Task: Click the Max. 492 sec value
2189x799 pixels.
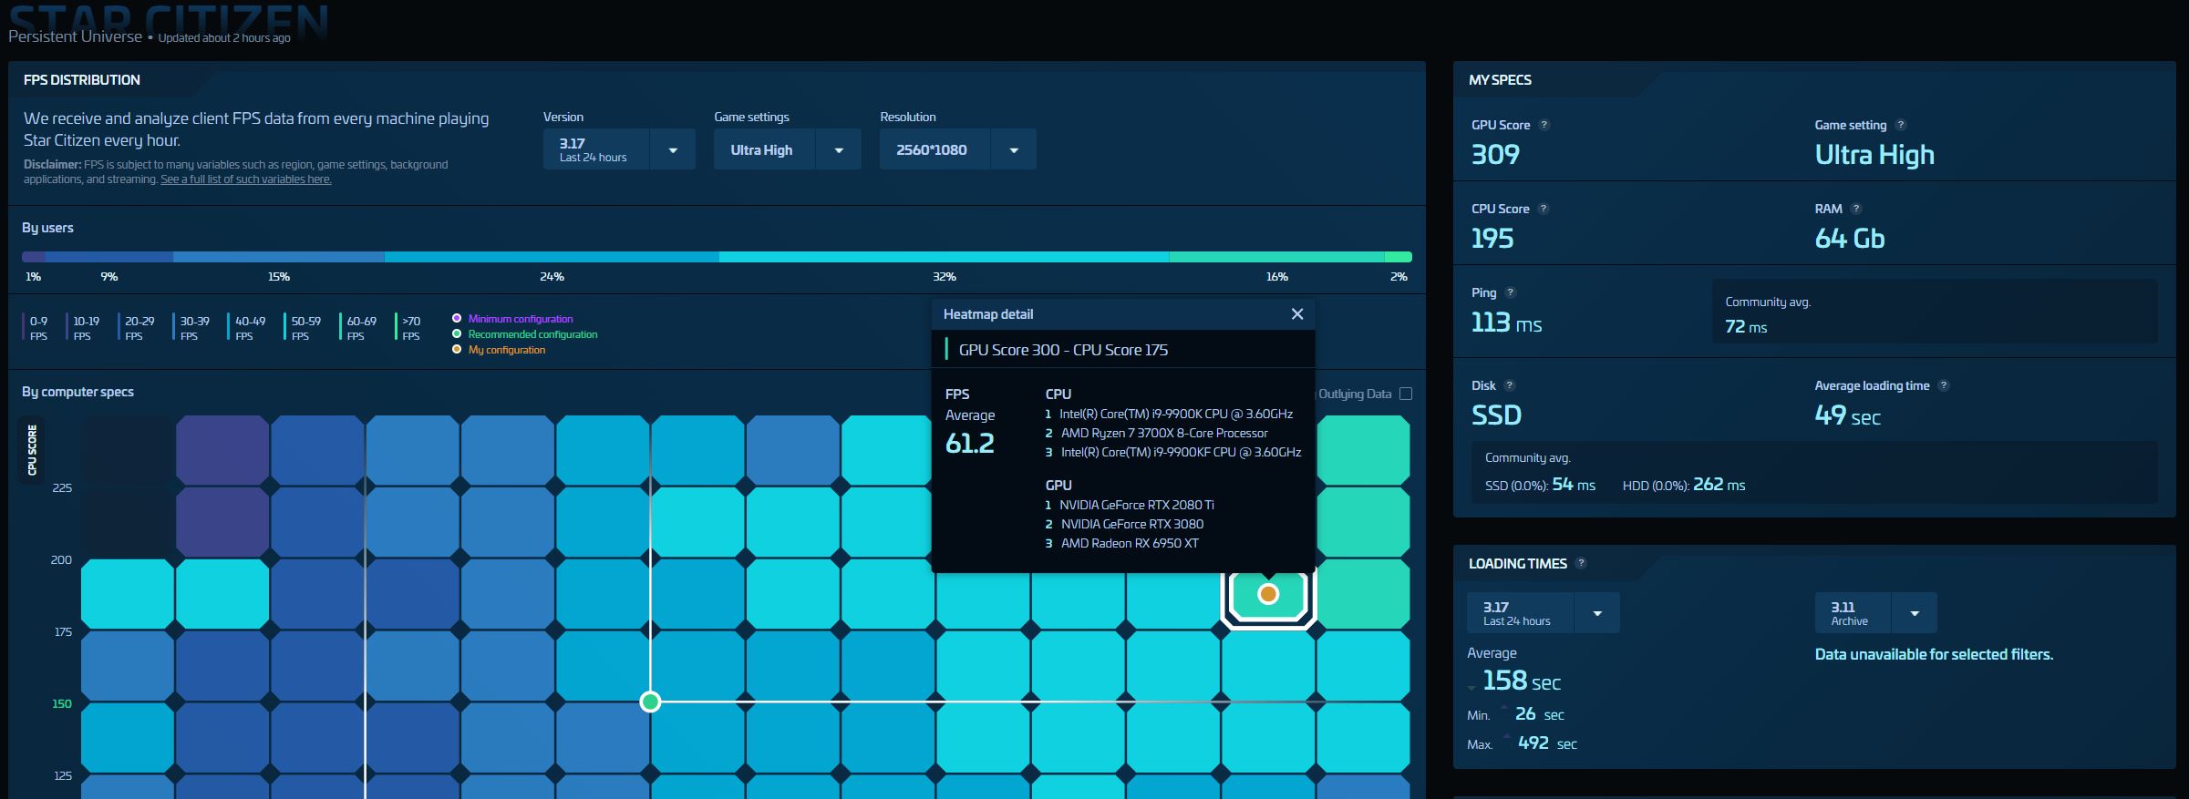Action: point(1547,743)
